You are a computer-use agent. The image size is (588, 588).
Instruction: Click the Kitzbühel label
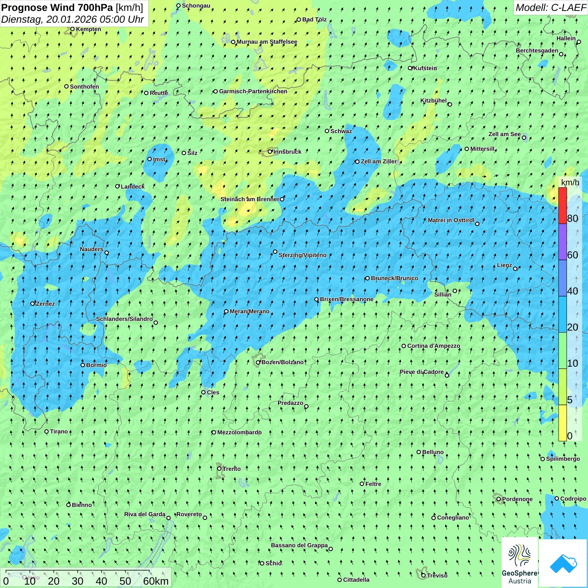[433, 100]
